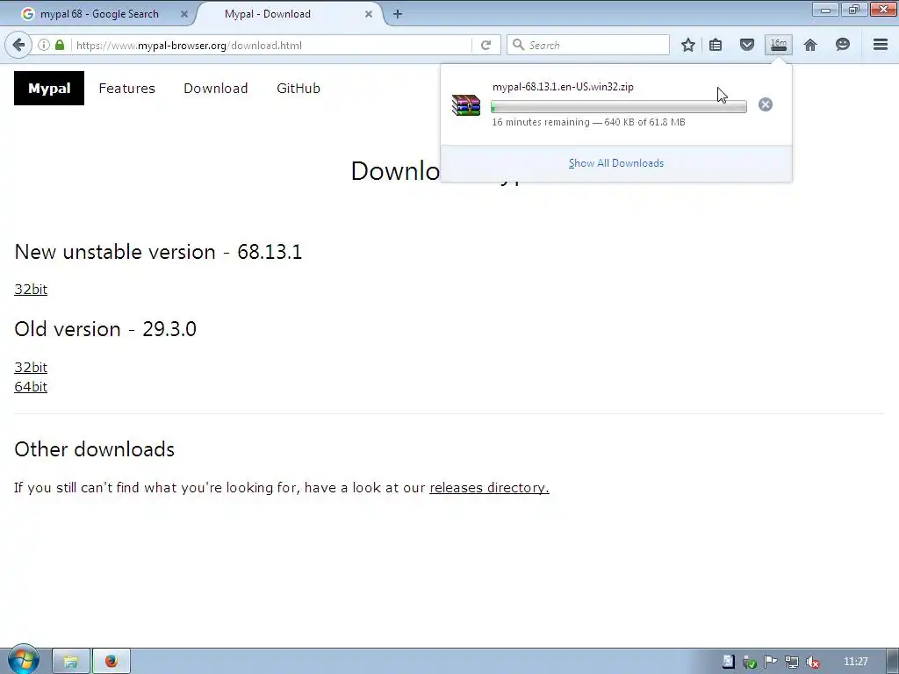Open Windows Explorer from the taskbar
Image resolution: width=899 pixels, height=674 pixels.
(70, 662)
